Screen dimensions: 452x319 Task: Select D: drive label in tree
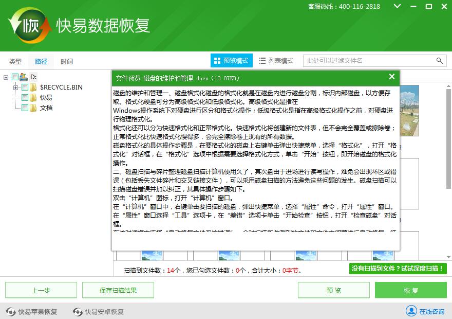point(33,77)
